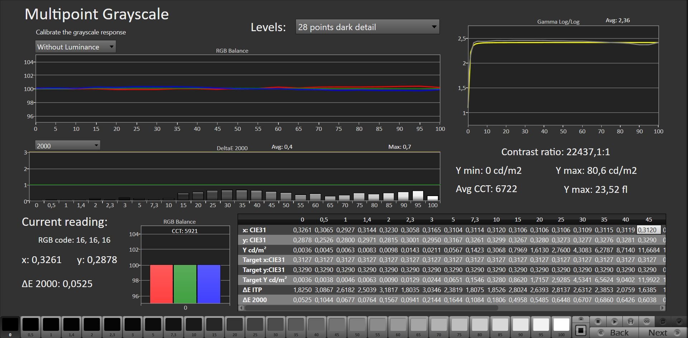The height and width of the screenshot is (338, 688).
Task: Select the 7,3 grayscale level swatch
Action: point(173,325)
